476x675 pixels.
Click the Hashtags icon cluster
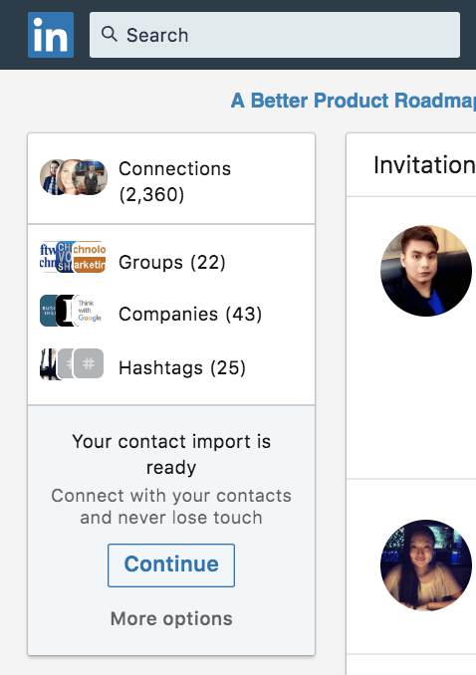pyautogui.click(x=72, y=363)
